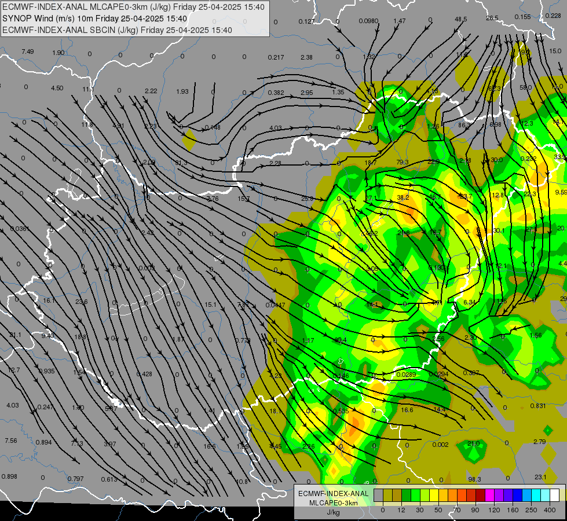Click the map value '0.773'
This screenshot has width=567, height=521.
pyautogui.click(x=243, y=340)
